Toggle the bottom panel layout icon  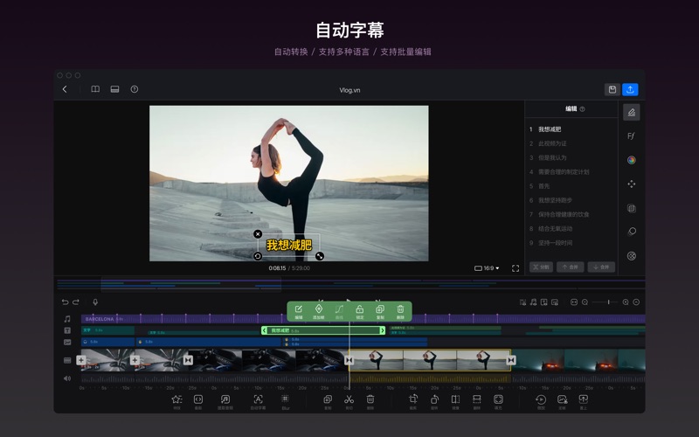(114, 89)
